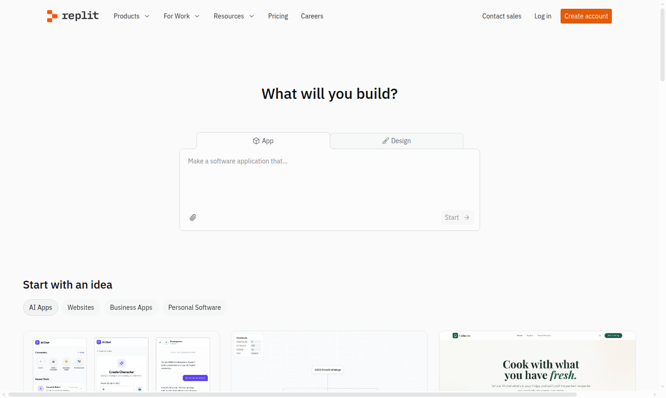Go to the Careers page

coord(312,16)
